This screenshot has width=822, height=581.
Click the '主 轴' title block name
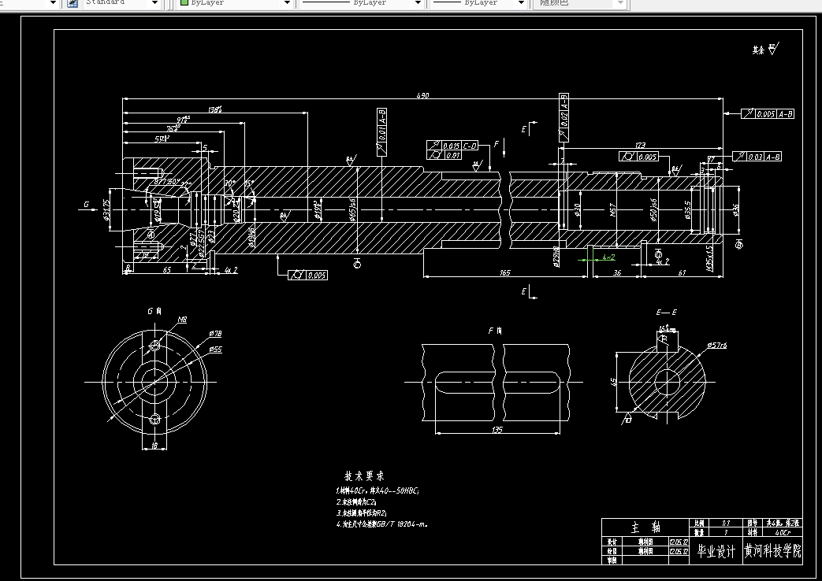[x=646, y=527]
